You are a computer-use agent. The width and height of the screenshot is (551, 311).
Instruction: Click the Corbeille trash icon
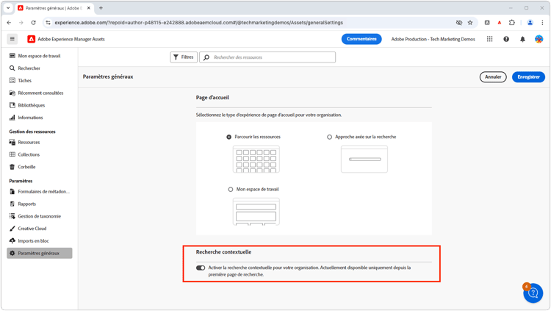point(12,167)
